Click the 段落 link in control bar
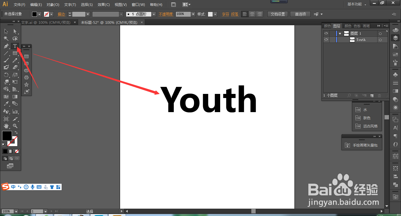 [235, 14]
